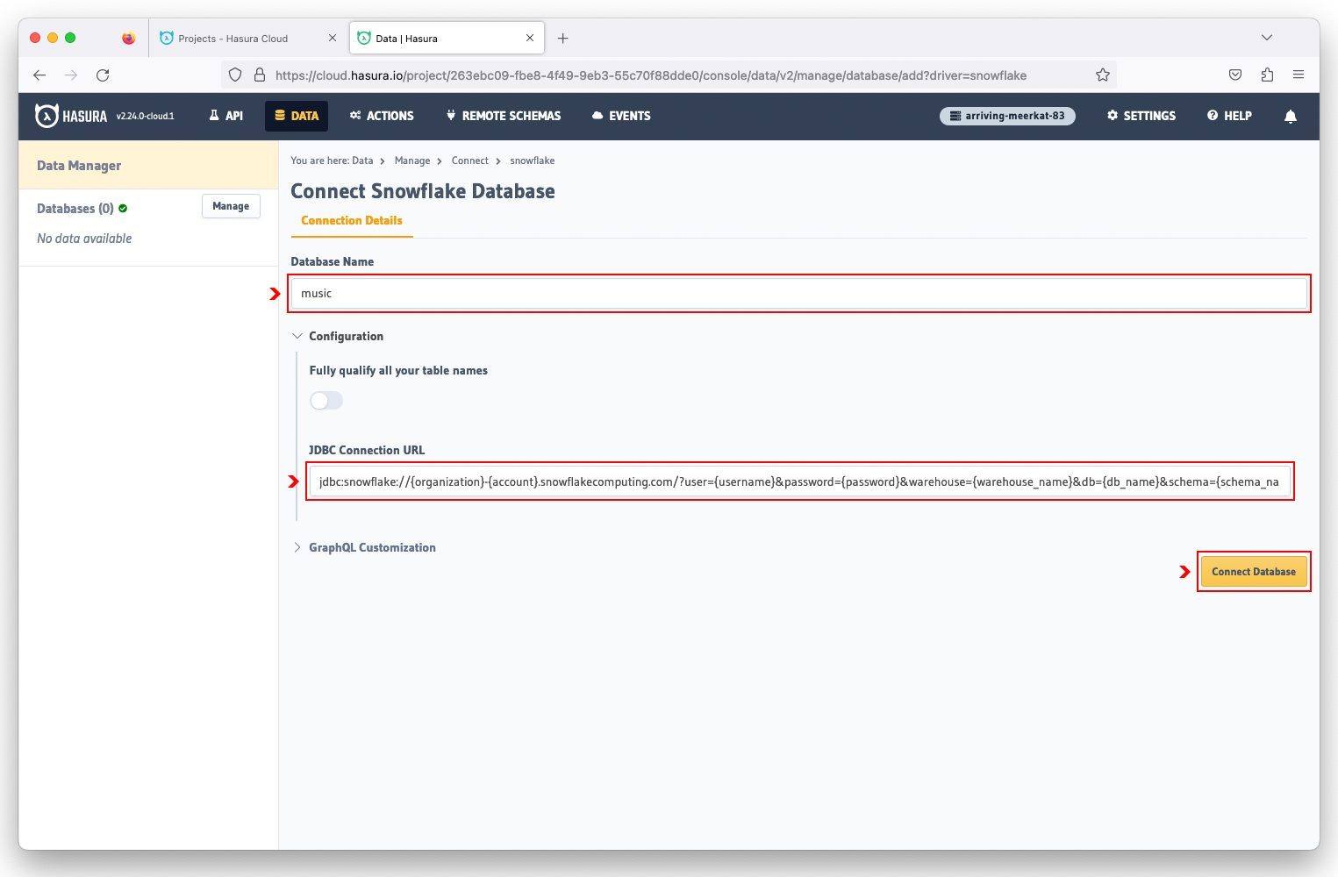Go back with the browser arrow
1338x877 pixels.
tap(39, 75)
